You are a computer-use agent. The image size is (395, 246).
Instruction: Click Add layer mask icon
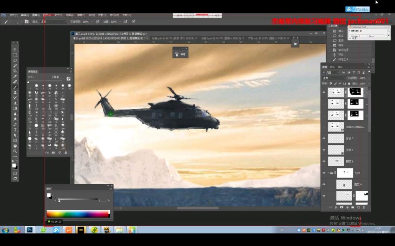point(342,207)
